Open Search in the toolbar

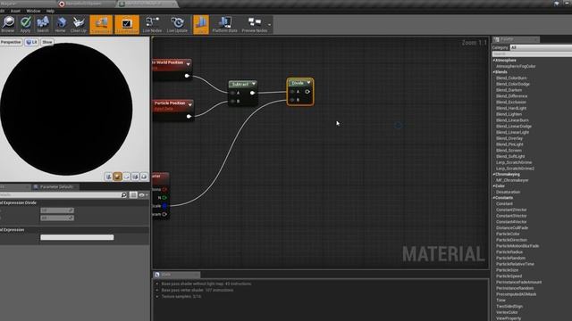43,24
